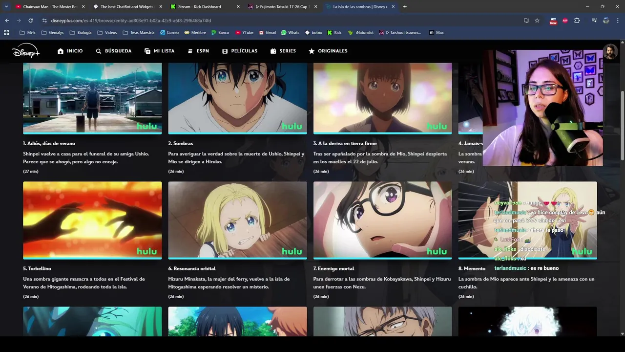Open the iNaturalist bookmark
This screenshot has width=625, height=352.
tap(361, 32)
